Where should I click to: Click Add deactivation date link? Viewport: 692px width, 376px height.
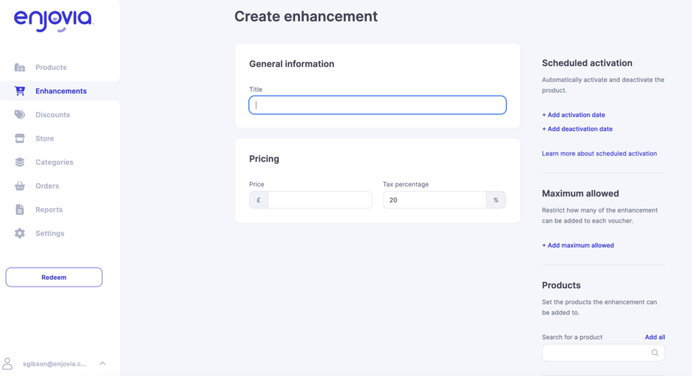577,129
